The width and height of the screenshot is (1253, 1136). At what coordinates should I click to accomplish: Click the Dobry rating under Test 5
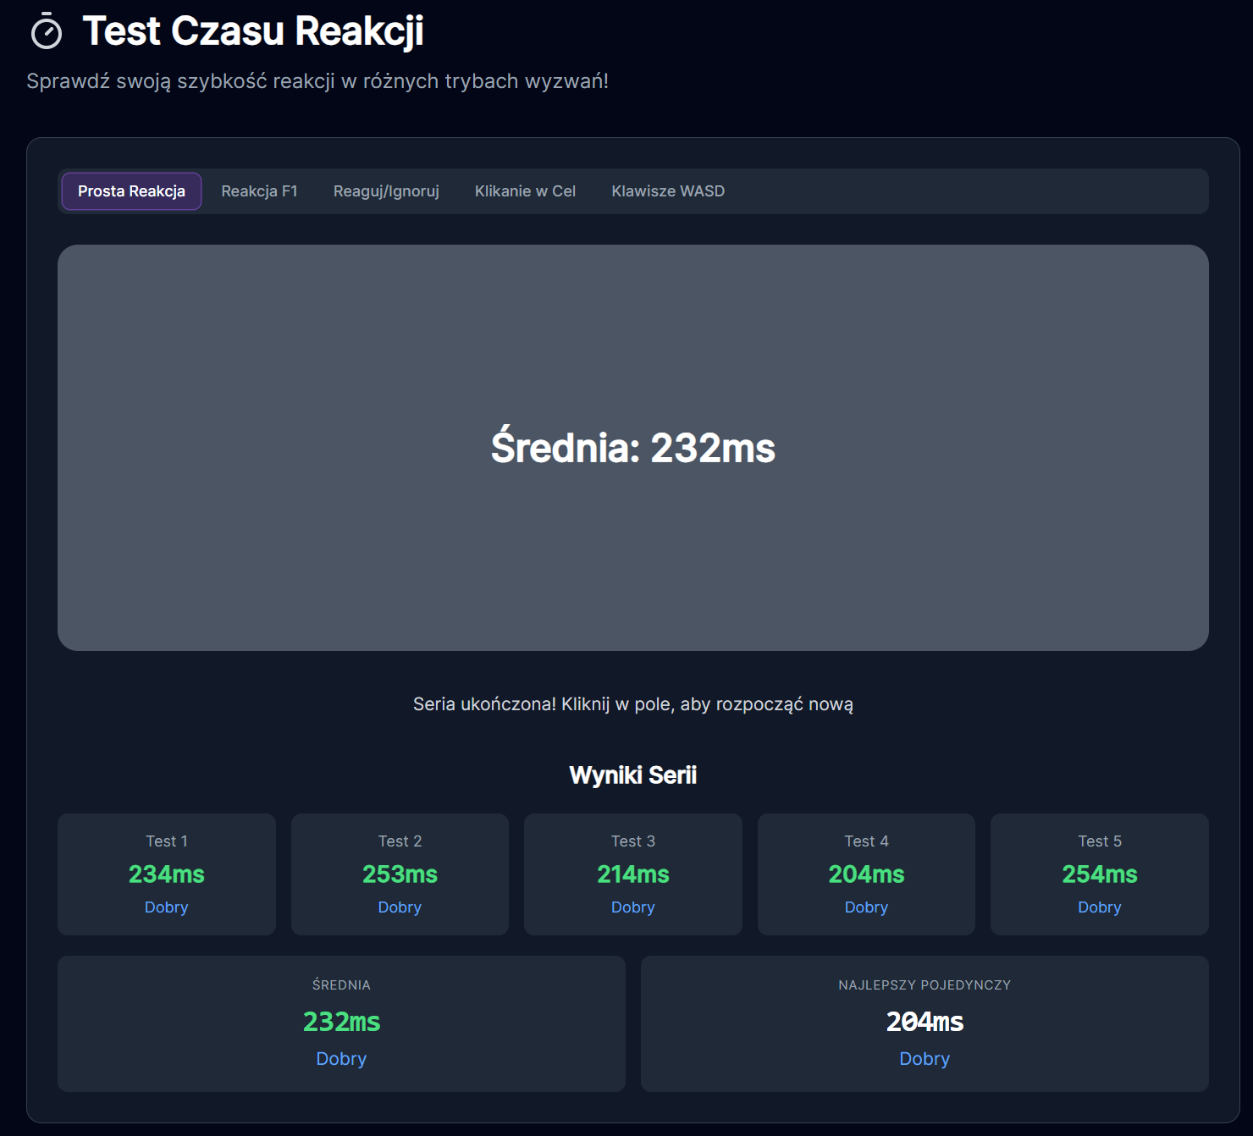(x=1100, y=907)
